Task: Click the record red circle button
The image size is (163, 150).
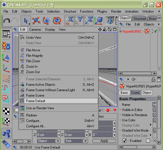Action: [x=108, y=110]
